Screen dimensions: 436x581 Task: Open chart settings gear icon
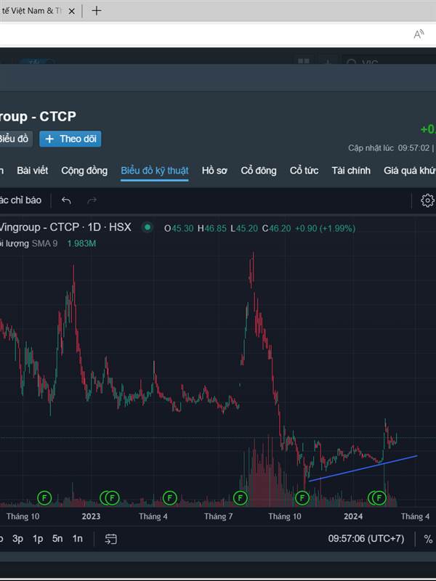coord(427,200)
